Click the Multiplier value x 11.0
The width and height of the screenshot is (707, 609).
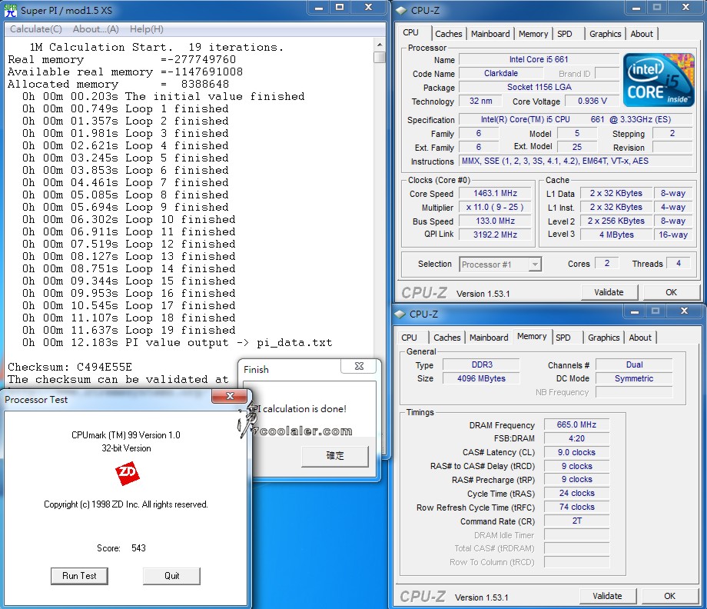(495, 207)
